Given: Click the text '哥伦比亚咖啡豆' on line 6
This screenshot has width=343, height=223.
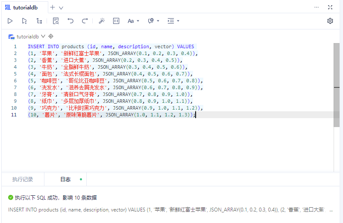Looking at the screenshot, I should click(86, 81).
